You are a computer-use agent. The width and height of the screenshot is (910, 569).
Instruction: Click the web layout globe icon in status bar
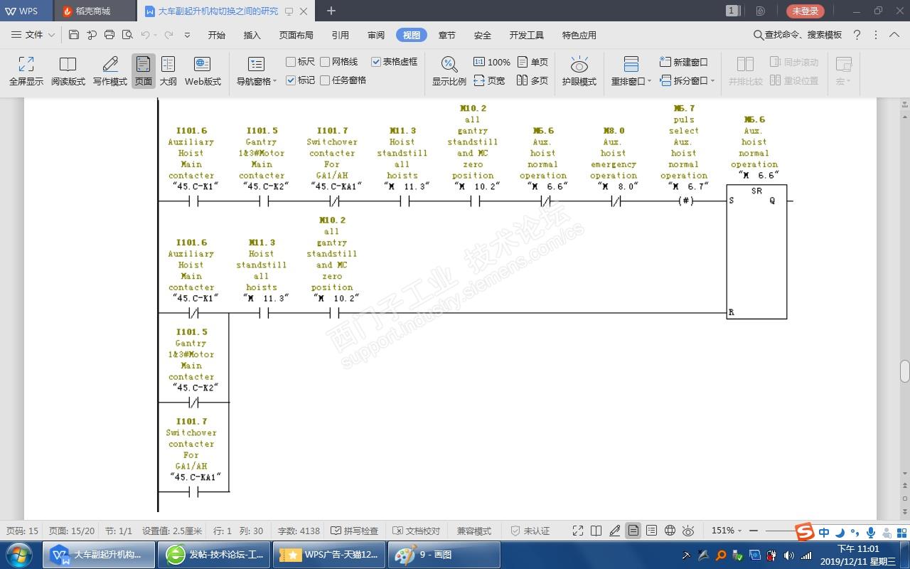coord(670,531)
